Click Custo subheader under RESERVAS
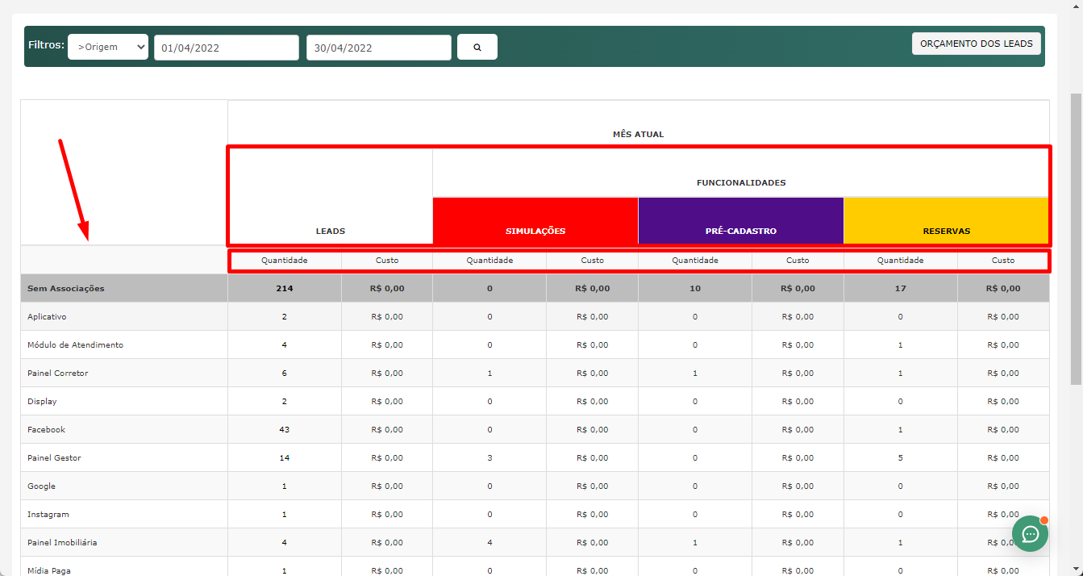Screen dimensions: 1083x576 click(x=1003, y=260)
